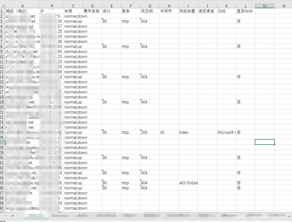Select column A header

point(22,6)
